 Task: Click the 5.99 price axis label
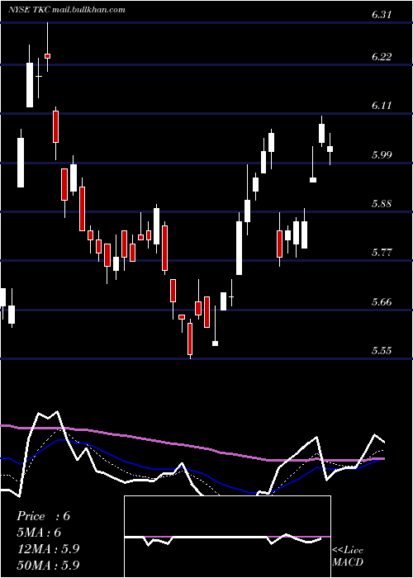click(382, 155)
